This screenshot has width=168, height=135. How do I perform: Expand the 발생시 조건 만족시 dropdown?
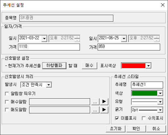click(49, 85)
